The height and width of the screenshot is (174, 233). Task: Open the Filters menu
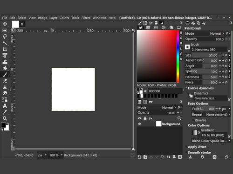click(x=86, y=18)
